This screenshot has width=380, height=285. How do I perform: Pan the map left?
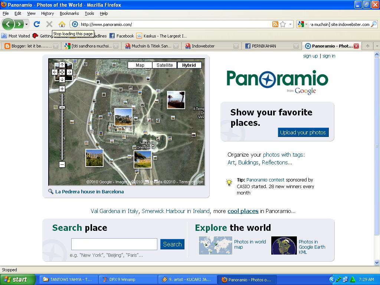click(55, 72)
